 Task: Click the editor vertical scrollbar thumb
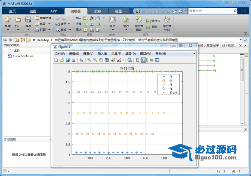pyautogui.click(x=242, y=70)
